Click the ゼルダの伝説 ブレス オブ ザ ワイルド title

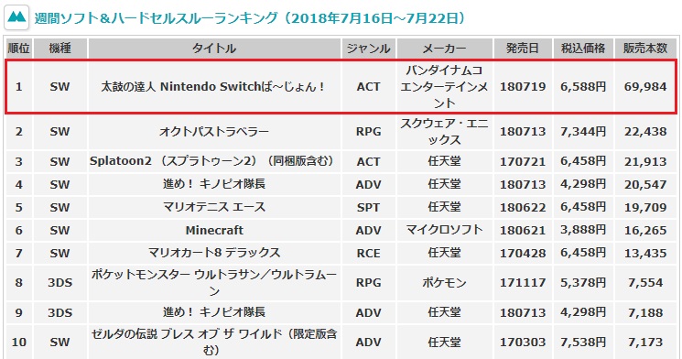[x=214, y=342]
